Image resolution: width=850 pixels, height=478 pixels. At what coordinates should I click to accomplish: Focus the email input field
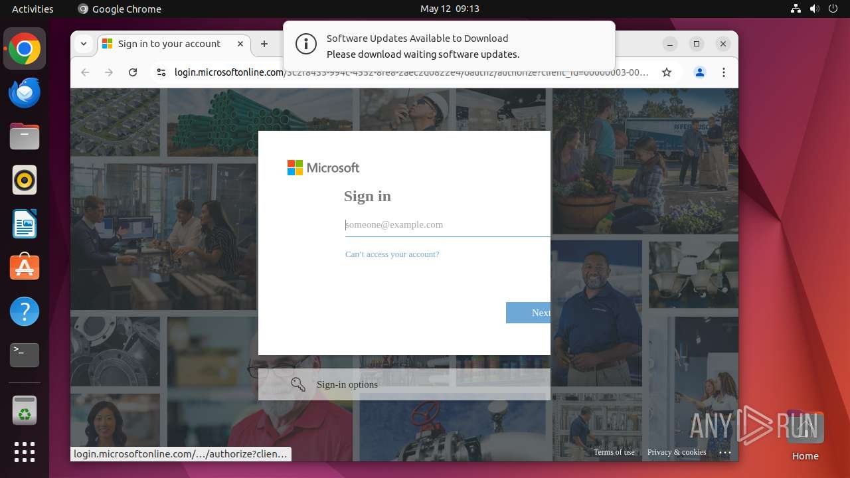pyautogui.click(x=448, y=225)
